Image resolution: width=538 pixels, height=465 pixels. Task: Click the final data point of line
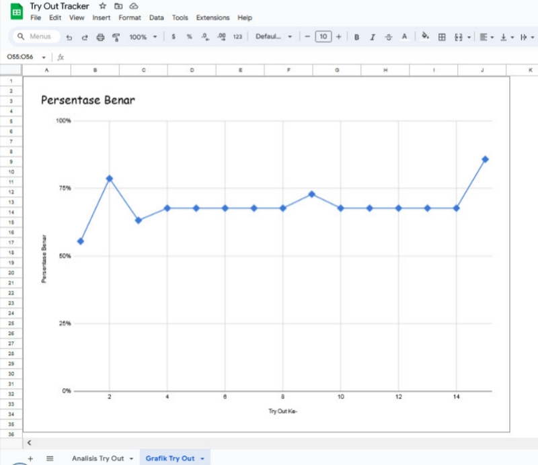click(485, 159)
